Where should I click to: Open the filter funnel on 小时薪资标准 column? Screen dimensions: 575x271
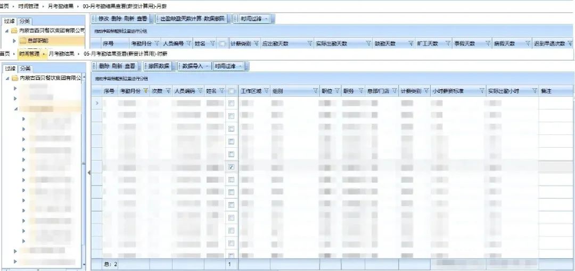481,91
